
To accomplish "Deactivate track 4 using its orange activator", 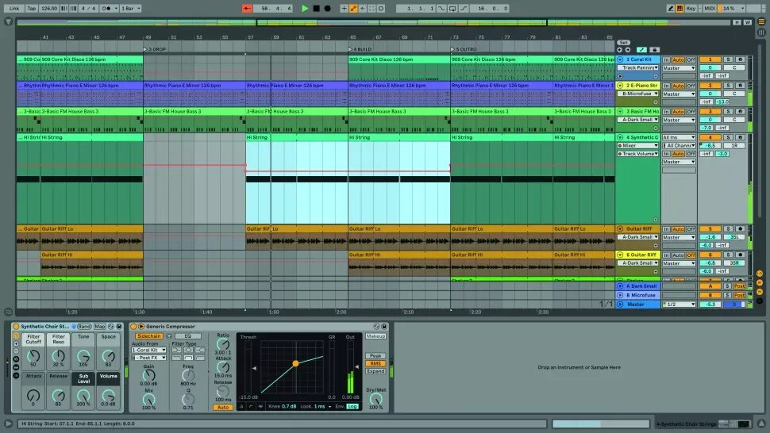I will [x=710, y=138].
